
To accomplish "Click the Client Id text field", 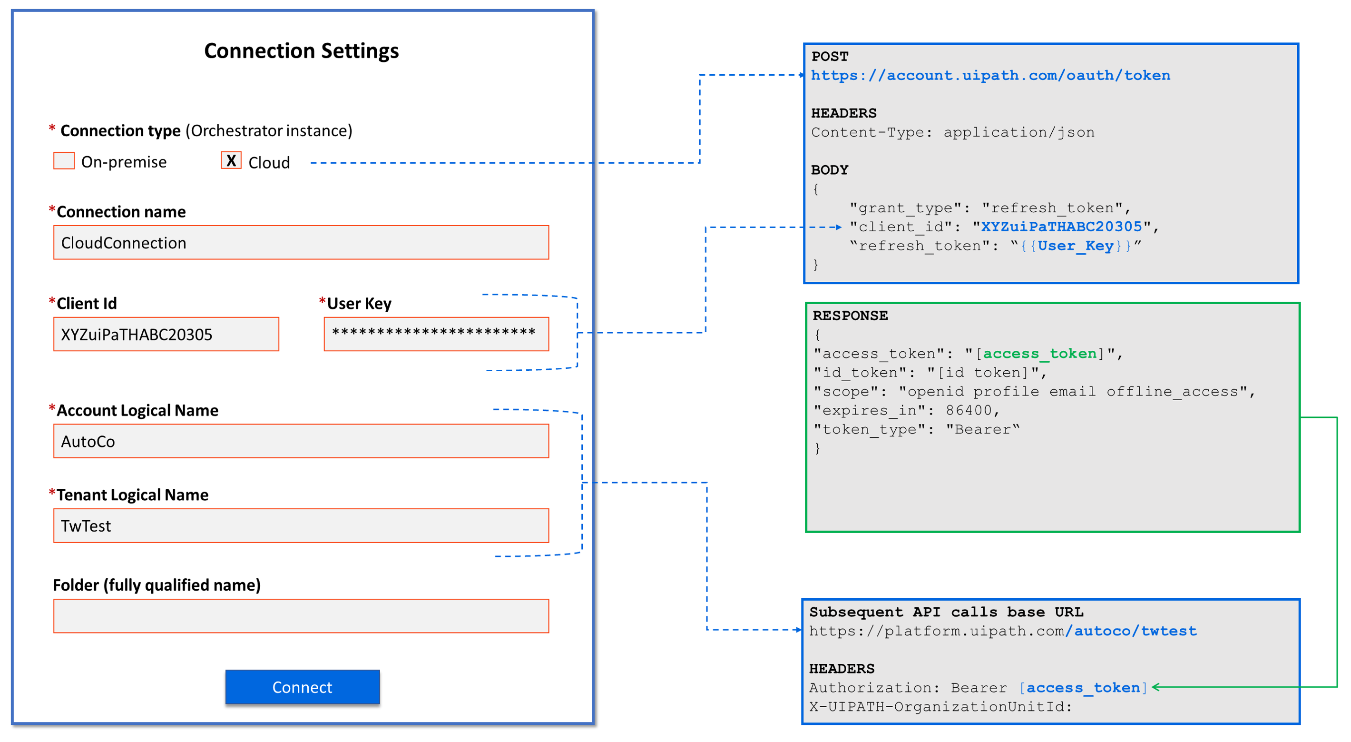I will pyautogui.click(x=166, y=334).
